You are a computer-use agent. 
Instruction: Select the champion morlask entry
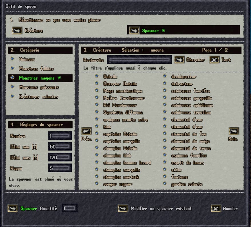tap(121, 177)
